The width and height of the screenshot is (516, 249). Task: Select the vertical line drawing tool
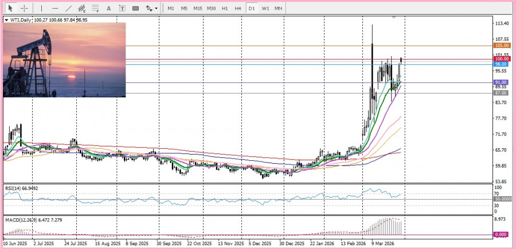(x=41, y=9)
